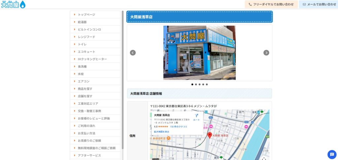Select the third carousel dot
338x160 pixels.
pos(200,84)
